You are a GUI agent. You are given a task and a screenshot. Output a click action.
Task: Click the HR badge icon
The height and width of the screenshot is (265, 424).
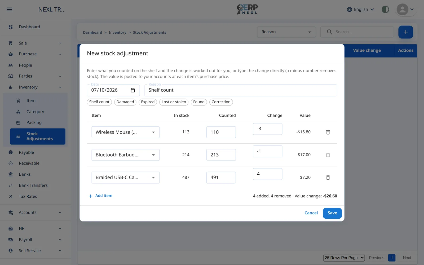(x=11, y=229)
